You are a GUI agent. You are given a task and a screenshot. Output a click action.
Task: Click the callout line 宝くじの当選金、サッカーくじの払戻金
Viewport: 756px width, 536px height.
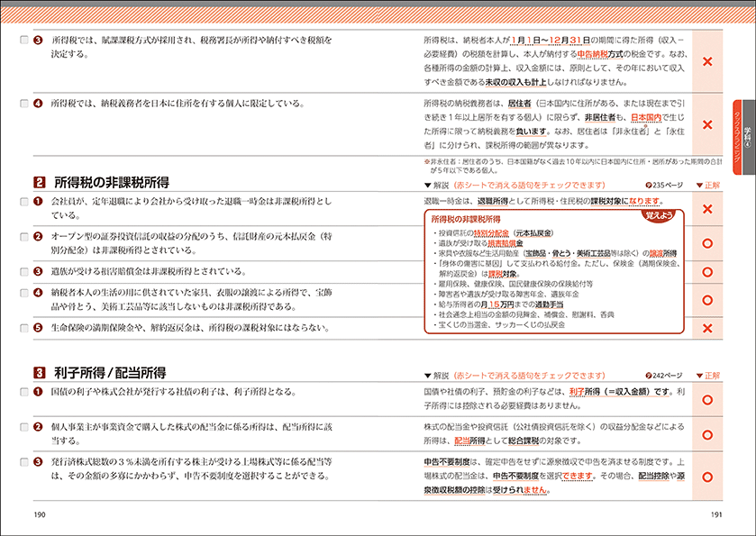coord(499,325)
